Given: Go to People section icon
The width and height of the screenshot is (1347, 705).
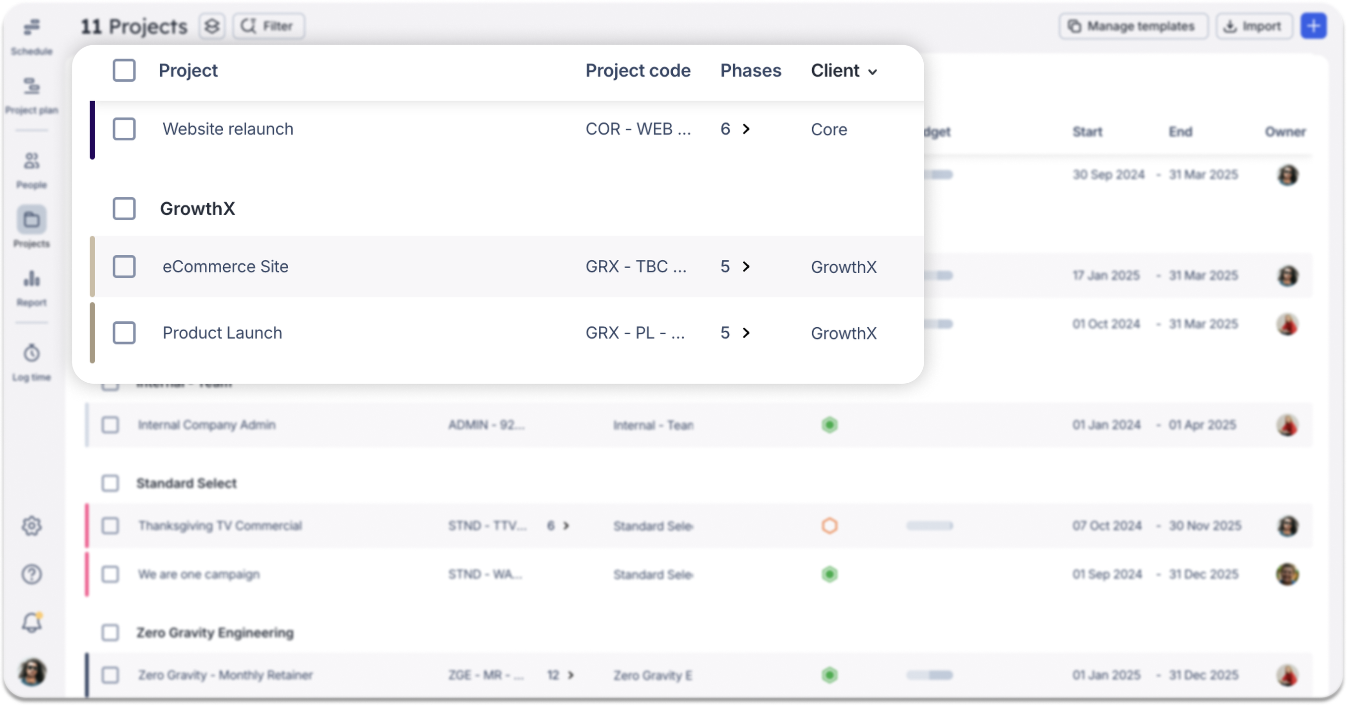Looking at the screenshot, I should click(31, 161).
